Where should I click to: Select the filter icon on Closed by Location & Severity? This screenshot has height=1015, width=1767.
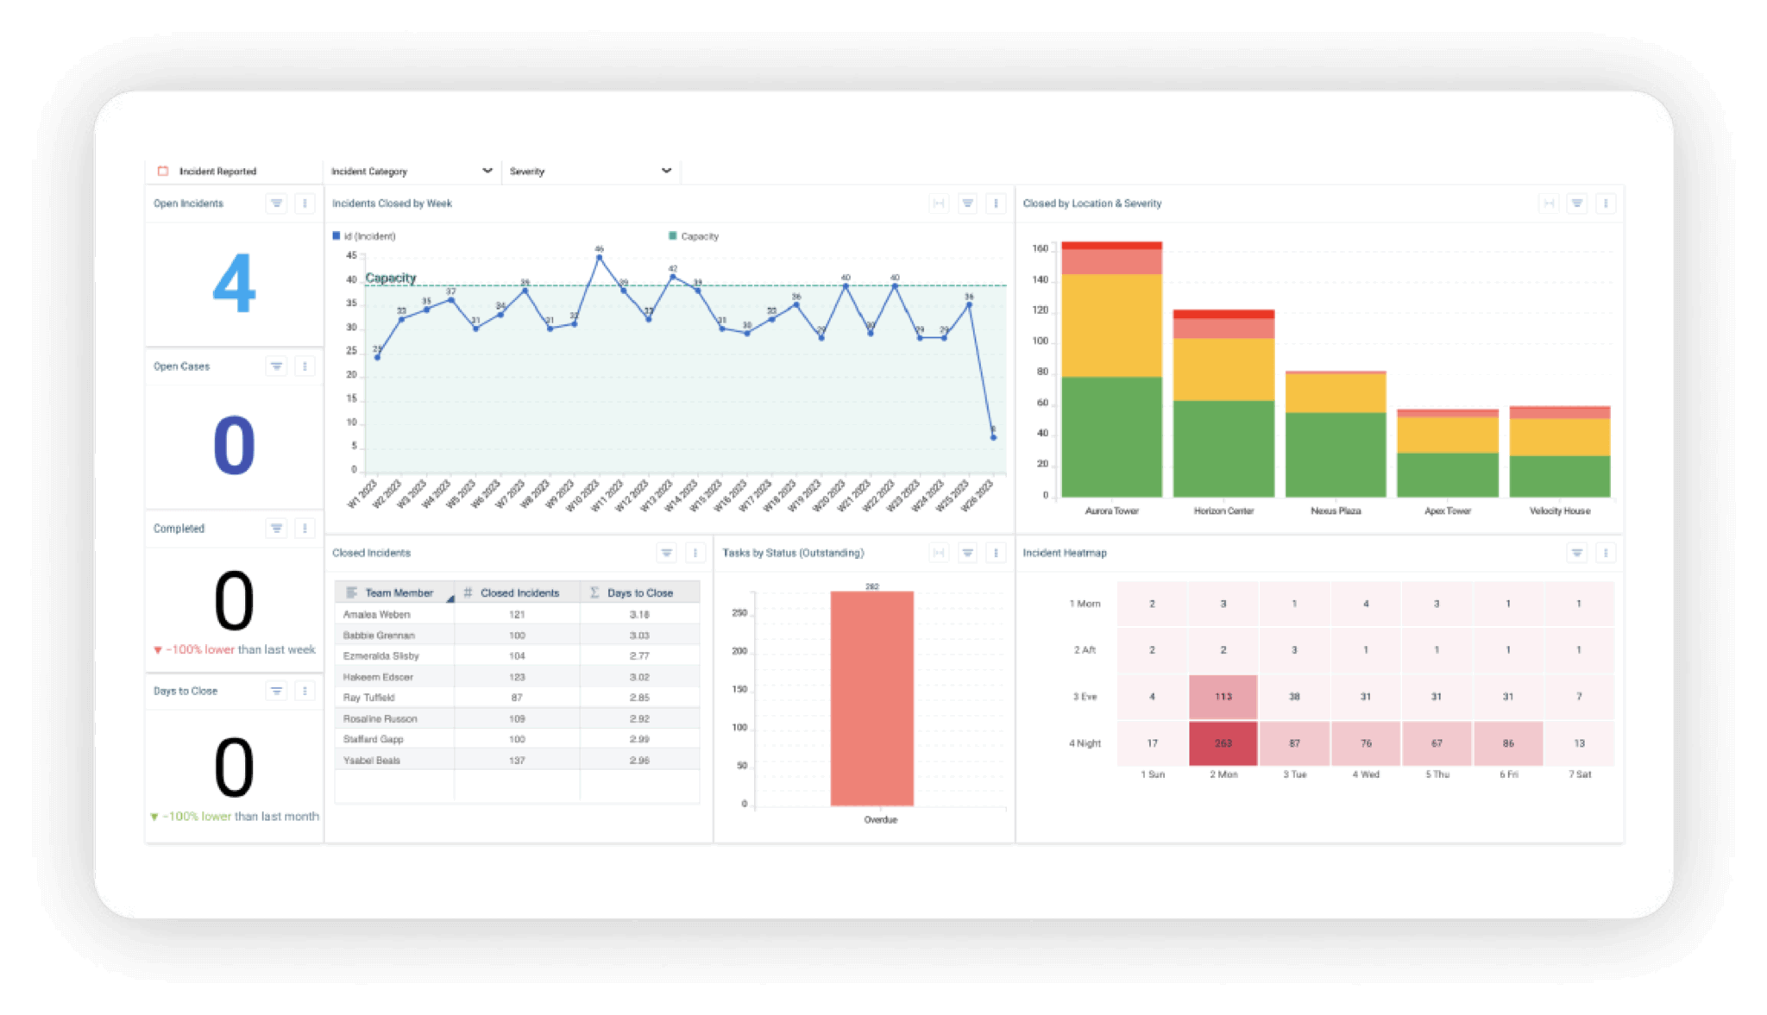tap(1577, 204)
